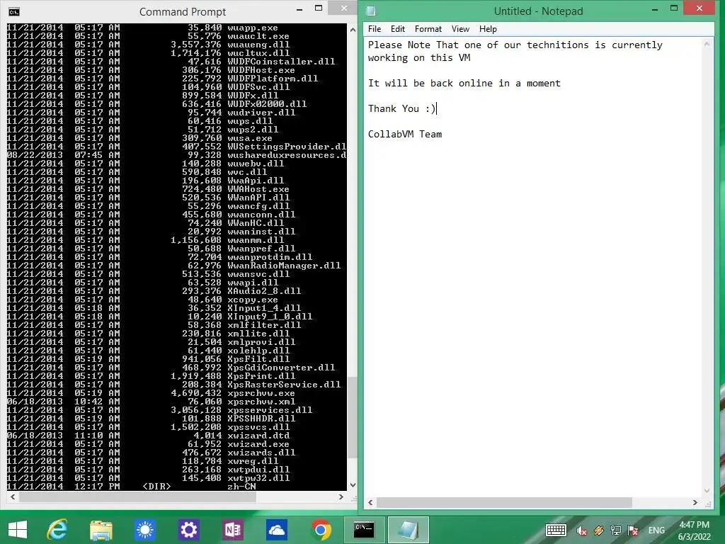The width and height of the screenshot is (725, 544).
Task: Click Command Prompt title bar system icon
Action: (14, 11)
